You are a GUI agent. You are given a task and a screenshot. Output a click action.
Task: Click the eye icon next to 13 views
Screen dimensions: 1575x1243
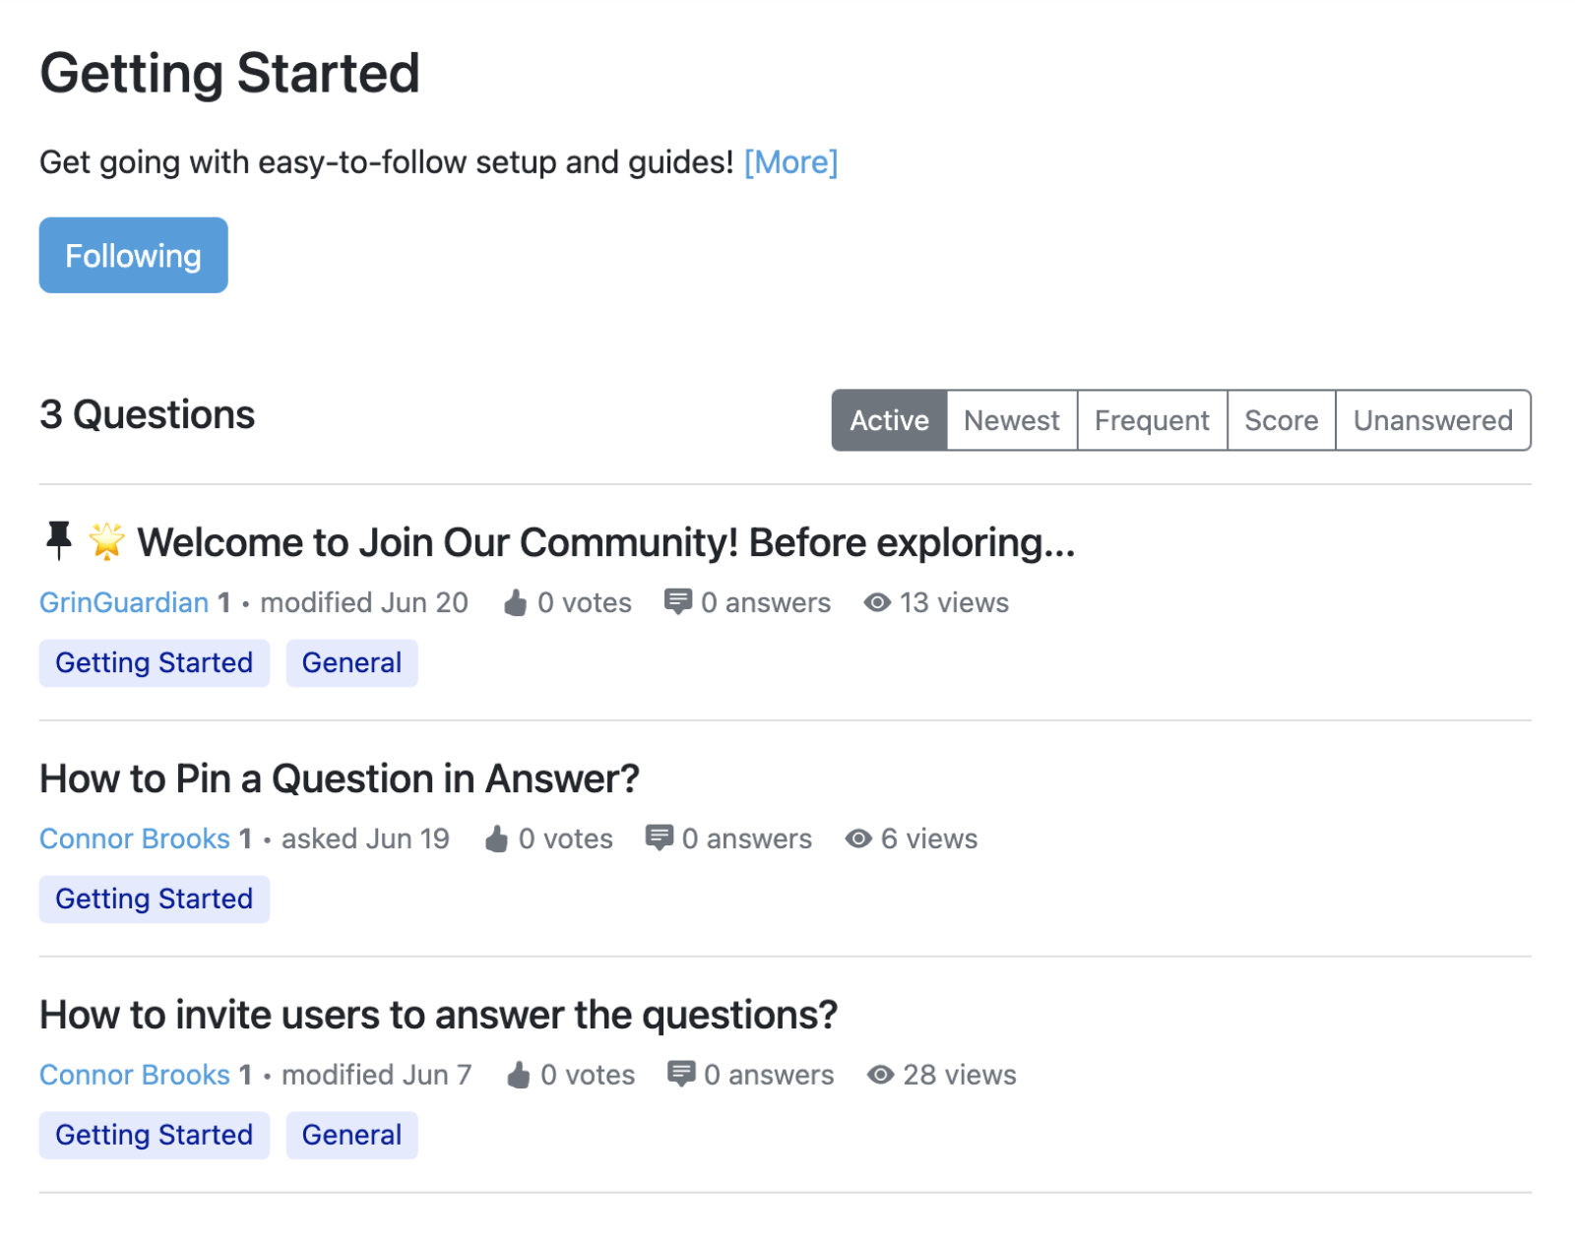[x=877, y=602]
